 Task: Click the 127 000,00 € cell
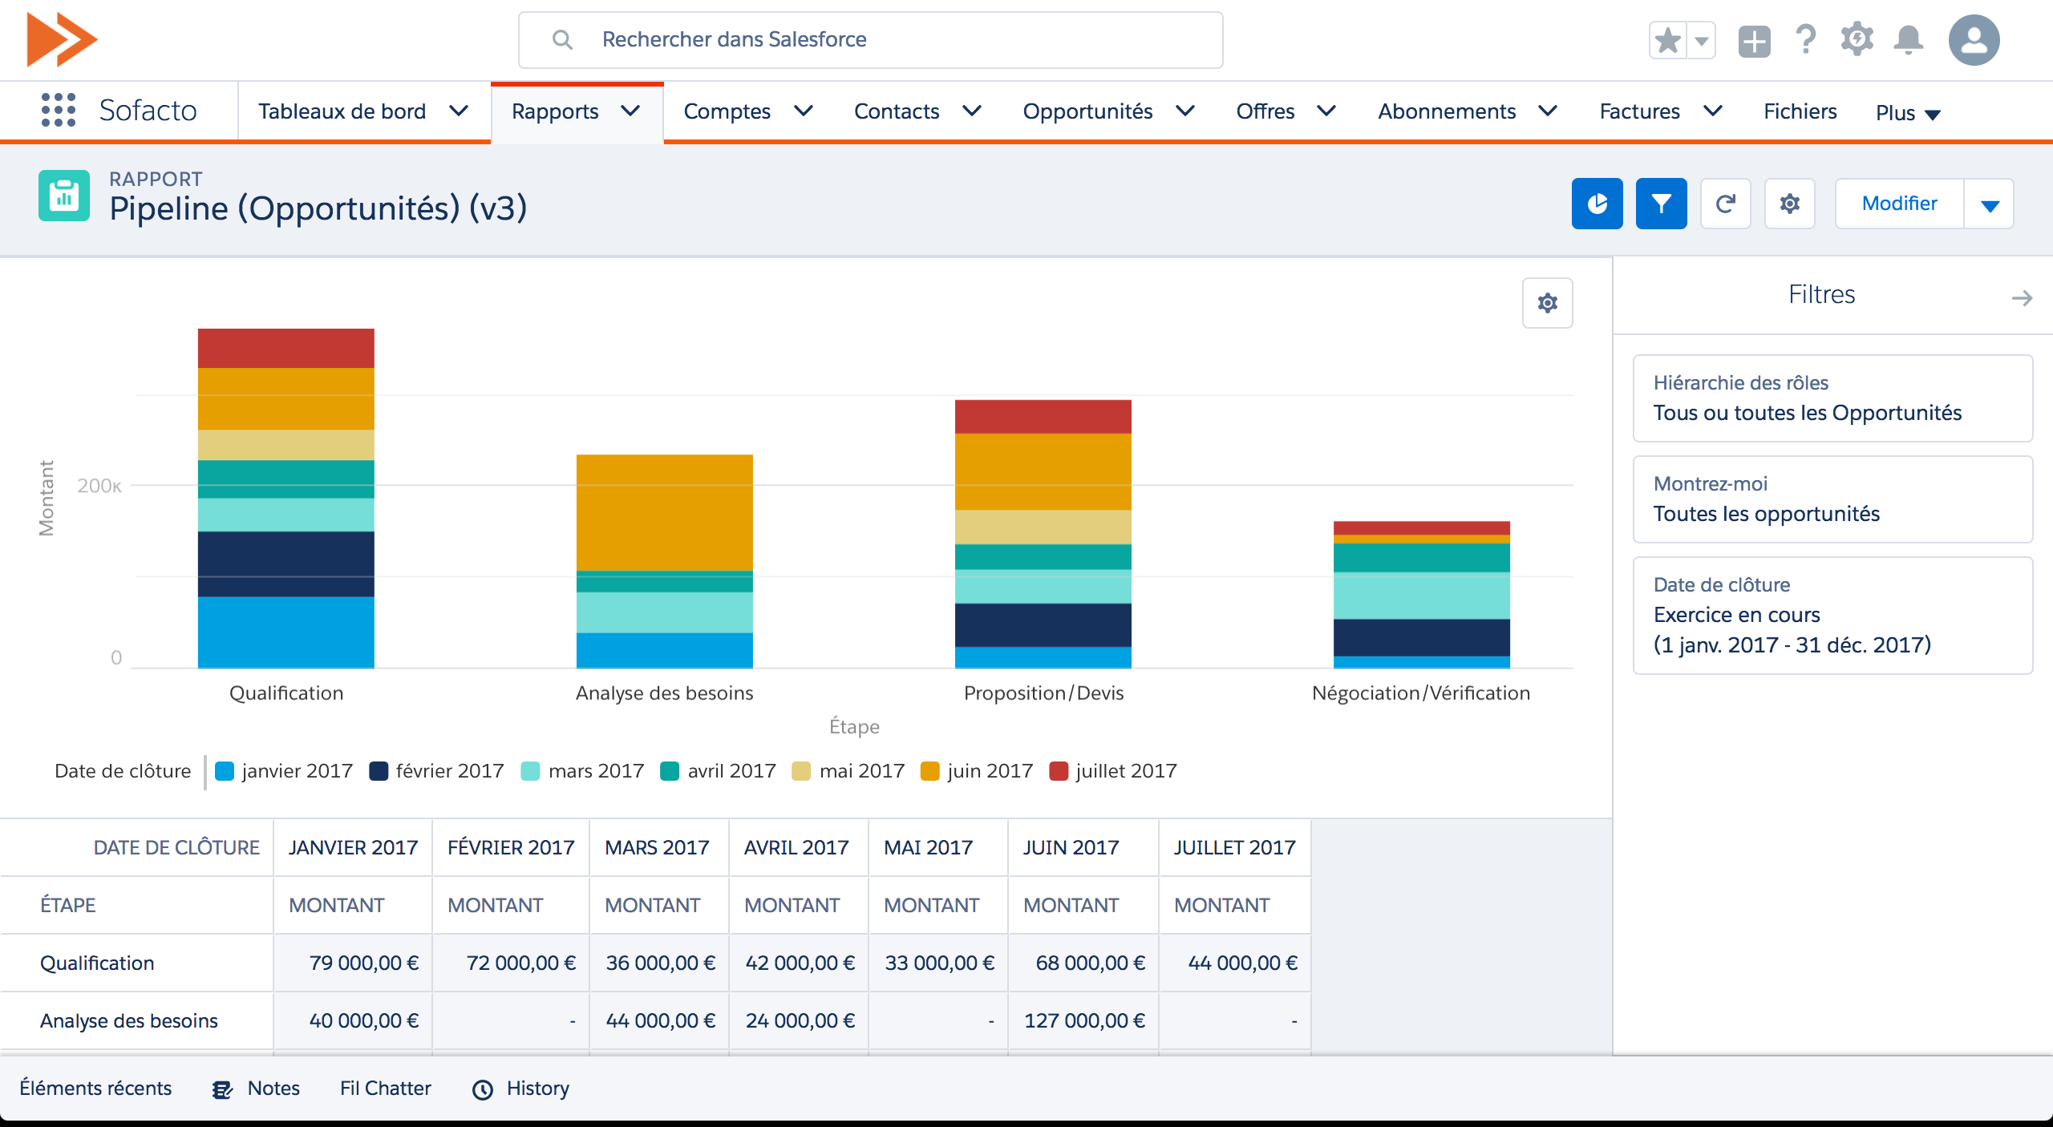(1084, 1020)
